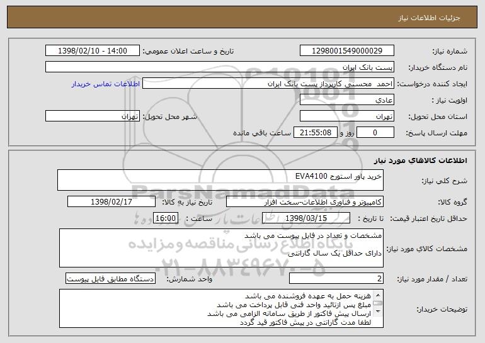Select the goods group field
This screenshot has width=485, height=343.
(x=305, y=202)
